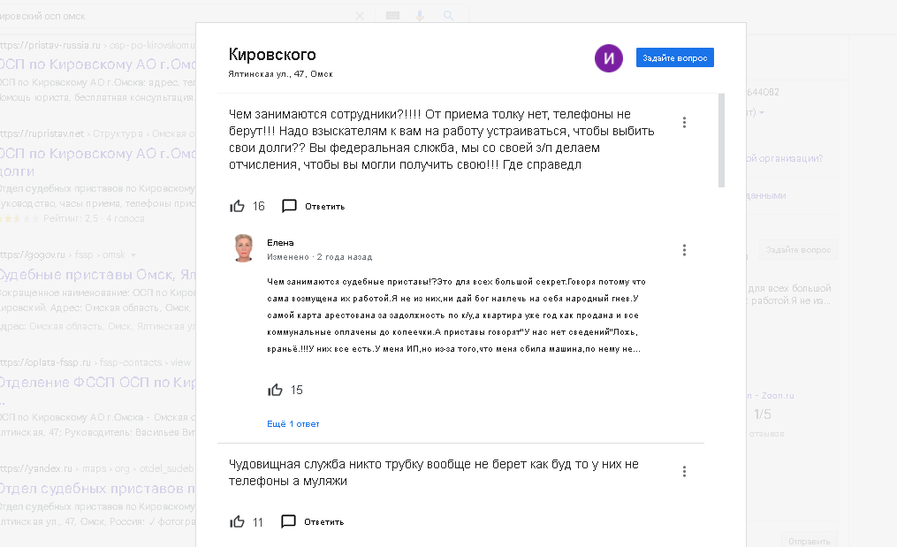Click the dimmed 'Отправить' button in the background
This screenshot has width=897, height=547.
point(810,541)
